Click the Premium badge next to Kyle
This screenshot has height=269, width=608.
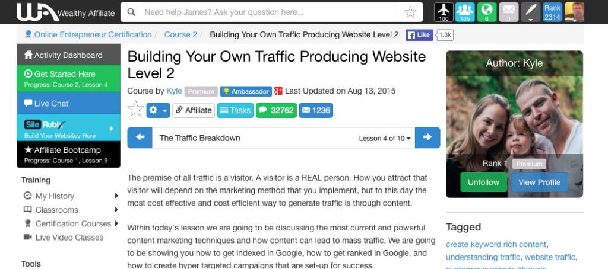201,91
